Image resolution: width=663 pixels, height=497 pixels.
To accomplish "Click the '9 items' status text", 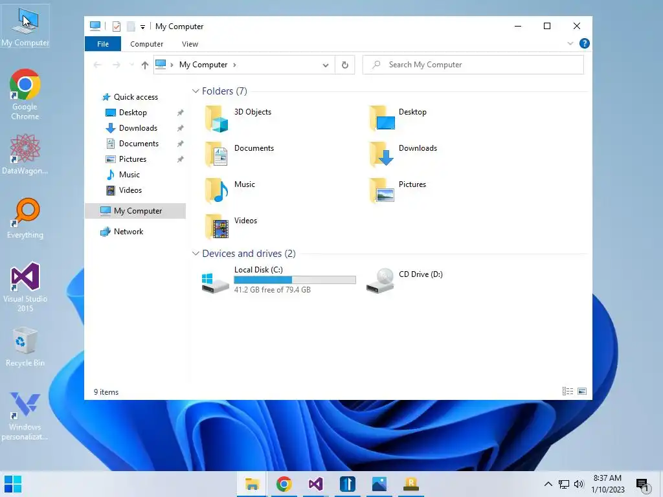I will click(106, 392).
